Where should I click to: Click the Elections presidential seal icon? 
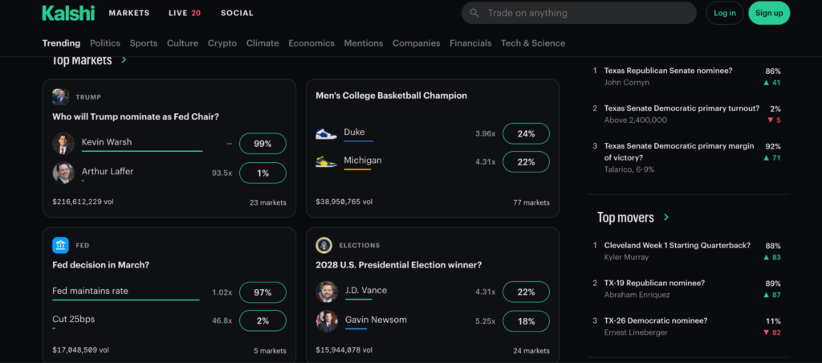pos(324,245)
